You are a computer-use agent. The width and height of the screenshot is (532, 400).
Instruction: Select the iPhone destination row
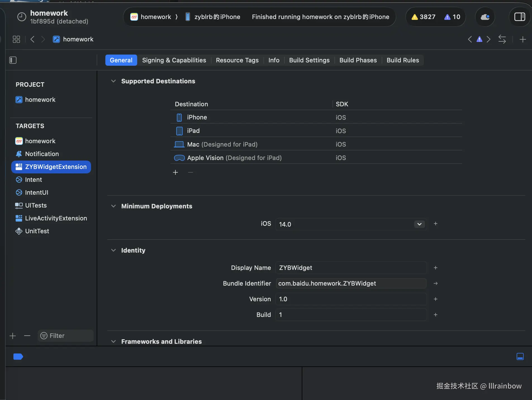click(x=316, y=117)
